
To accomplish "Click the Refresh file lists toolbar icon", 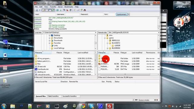I will (57, 10).
